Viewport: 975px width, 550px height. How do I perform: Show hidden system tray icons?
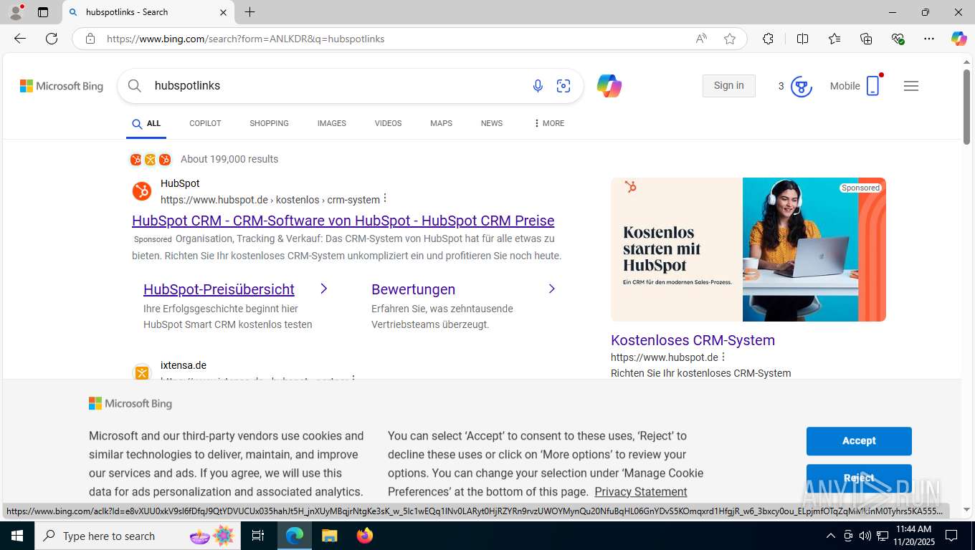[x=831, y=536]
